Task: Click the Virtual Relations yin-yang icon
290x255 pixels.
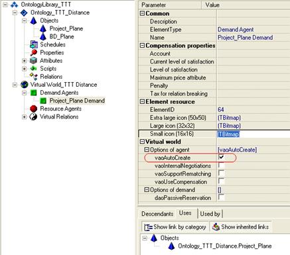Action: click(33, 117)
